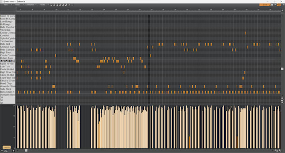Select the Hi-Mid Tom drum row
The width and height of the screenshot is (285, 153).
[8, 58]
